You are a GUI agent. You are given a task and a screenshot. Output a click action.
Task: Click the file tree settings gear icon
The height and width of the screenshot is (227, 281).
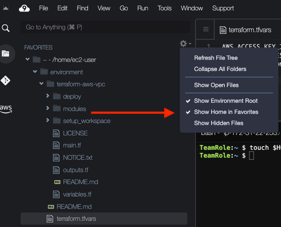pos(185,43)
